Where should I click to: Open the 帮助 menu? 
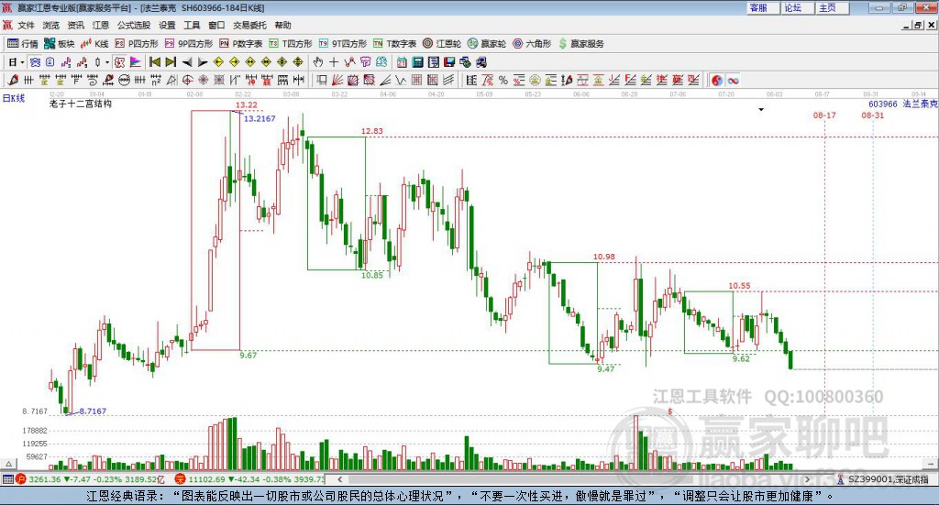pos(282,25)
